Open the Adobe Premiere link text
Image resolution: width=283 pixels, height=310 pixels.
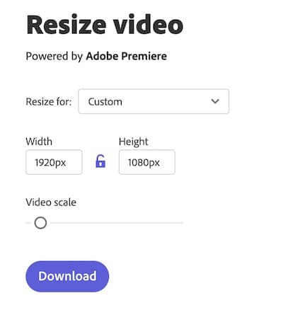pos(127,56)
